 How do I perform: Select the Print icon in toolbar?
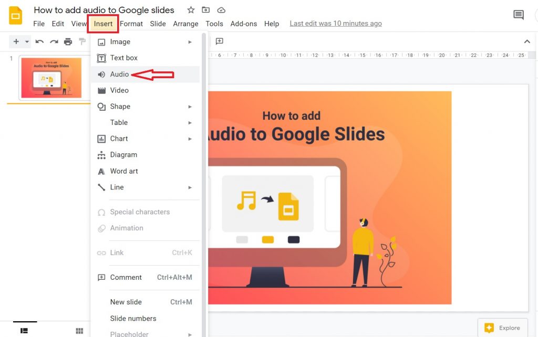coord(68,41)
